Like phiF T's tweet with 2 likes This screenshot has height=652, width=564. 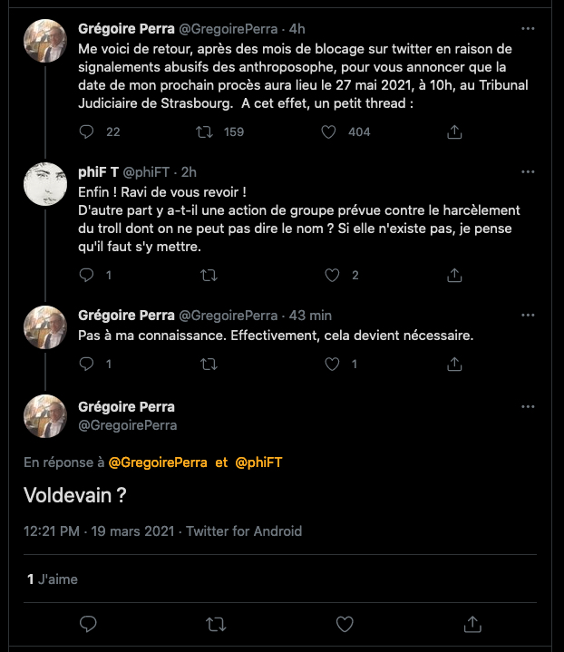pos(332,275)
